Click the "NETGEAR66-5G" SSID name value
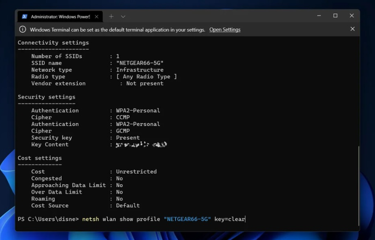375x240 pixels. pos(140,63)
